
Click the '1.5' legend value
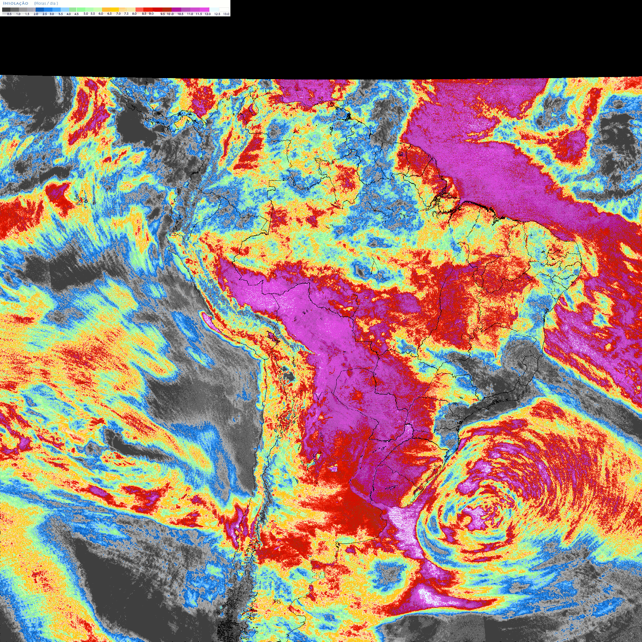tap(27, 14)
